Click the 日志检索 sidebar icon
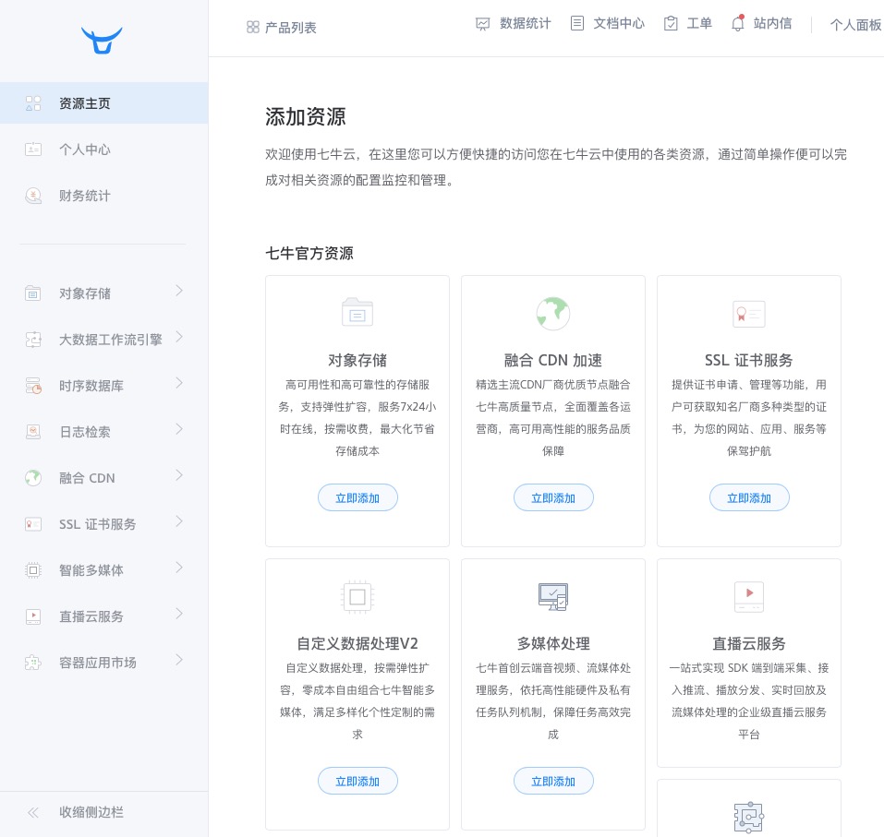Viewport: 884px width, 837px height. pyautogui.click(x=33, y=432)
